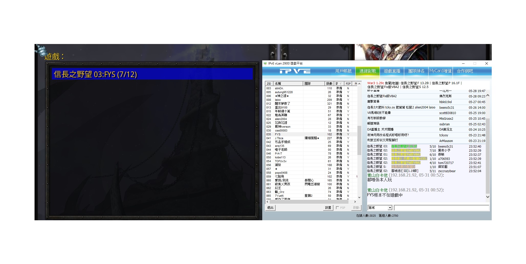Switch to the 用戶帳號 tab
This screenshot has width=526, height=264.
tap(343, 71)
